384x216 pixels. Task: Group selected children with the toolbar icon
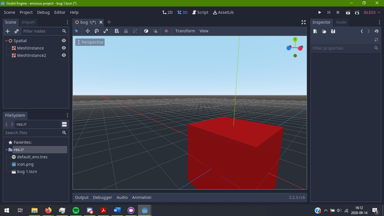[x=135, y=31]
